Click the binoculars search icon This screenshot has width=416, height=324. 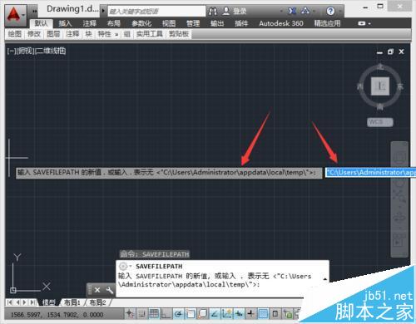click(213, 11)
